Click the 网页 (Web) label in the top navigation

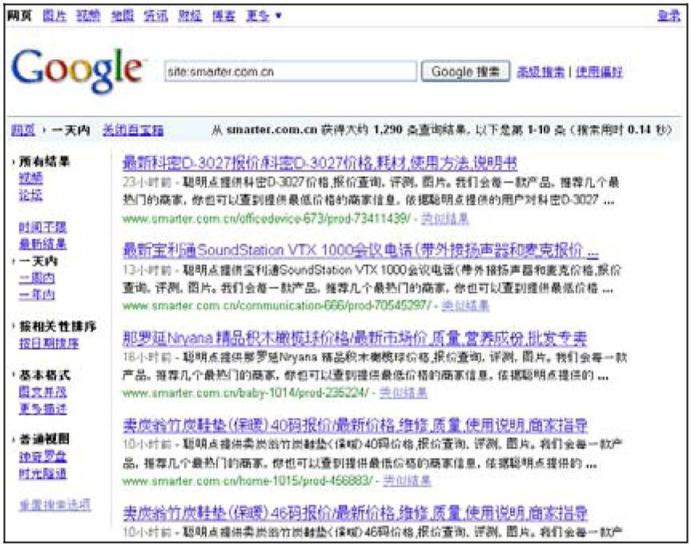20,16
